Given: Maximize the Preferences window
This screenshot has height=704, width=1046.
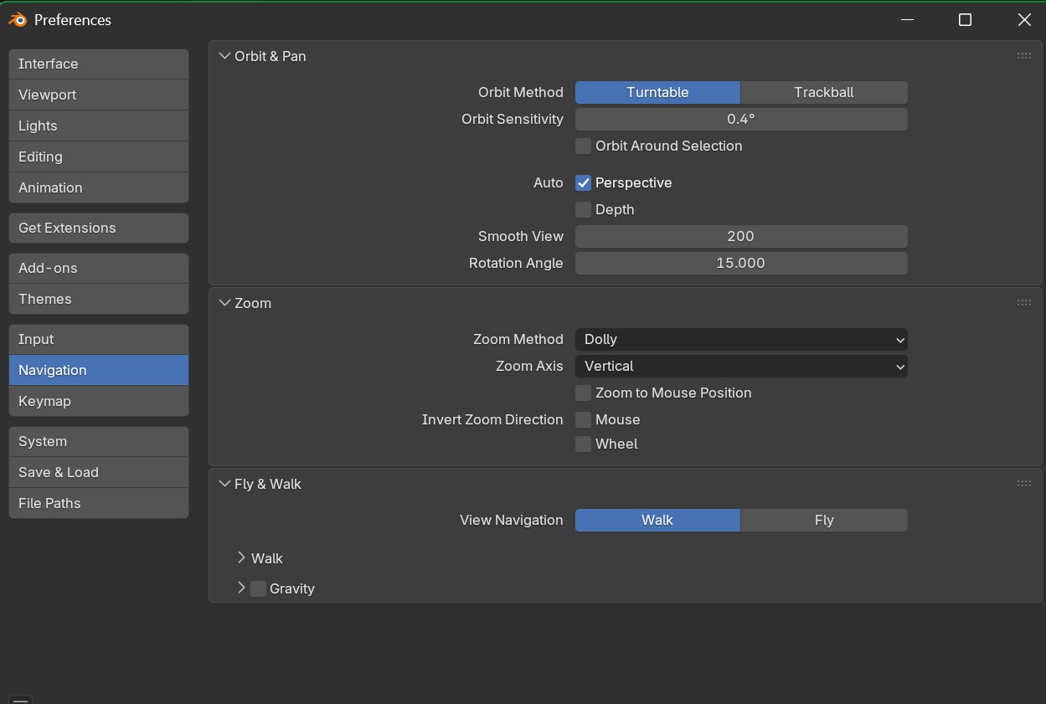Looking at the screenshot, I should click(965, 19).
